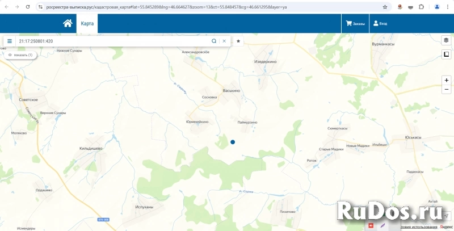Open the Карта tab

pos(87,23)
